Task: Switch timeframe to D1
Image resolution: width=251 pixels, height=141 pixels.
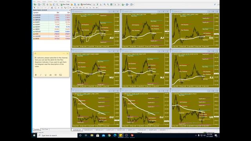Action: [x=90, y=7]
